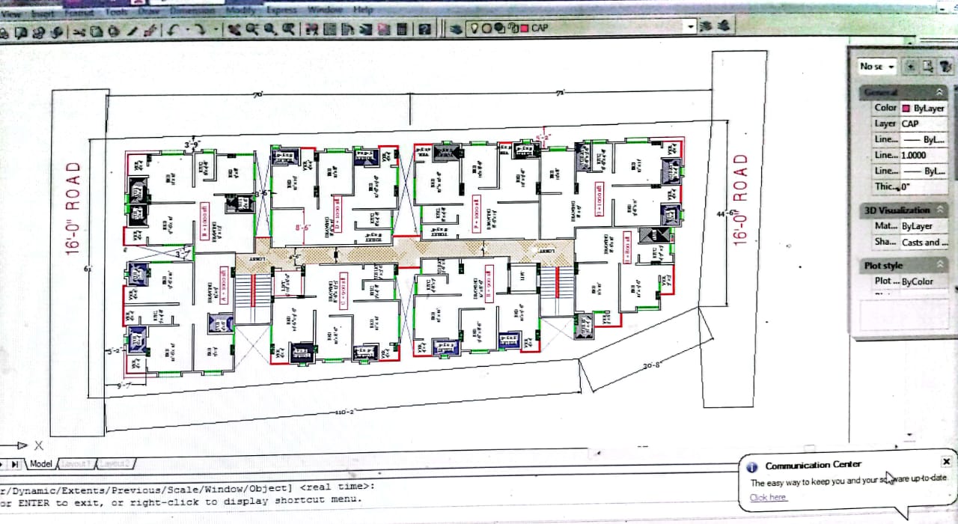The width and height of the screenshot is (958, 524).
Task: Click the ByLayer color swatch in Properties
Action: pos(906,109)
